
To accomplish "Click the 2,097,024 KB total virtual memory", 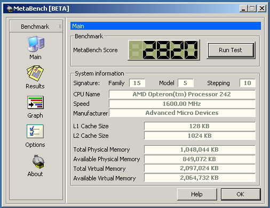I will coord(200,168).
